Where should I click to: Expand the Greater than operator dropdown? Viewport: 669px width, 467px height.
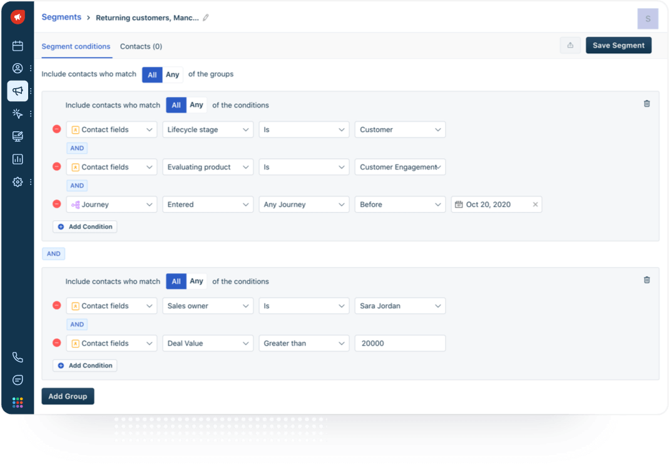click(304, 343)
